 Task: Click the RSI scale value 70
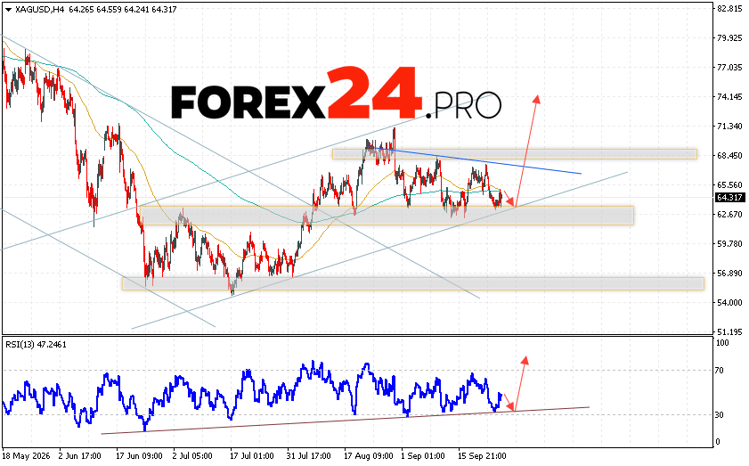(x=720, y=371)
